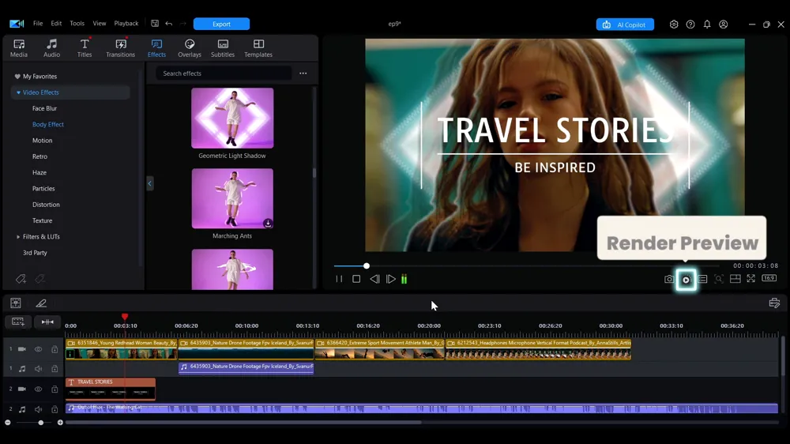Save the project with the save icon
Screen dimensions: 790x444
[155, 23]
